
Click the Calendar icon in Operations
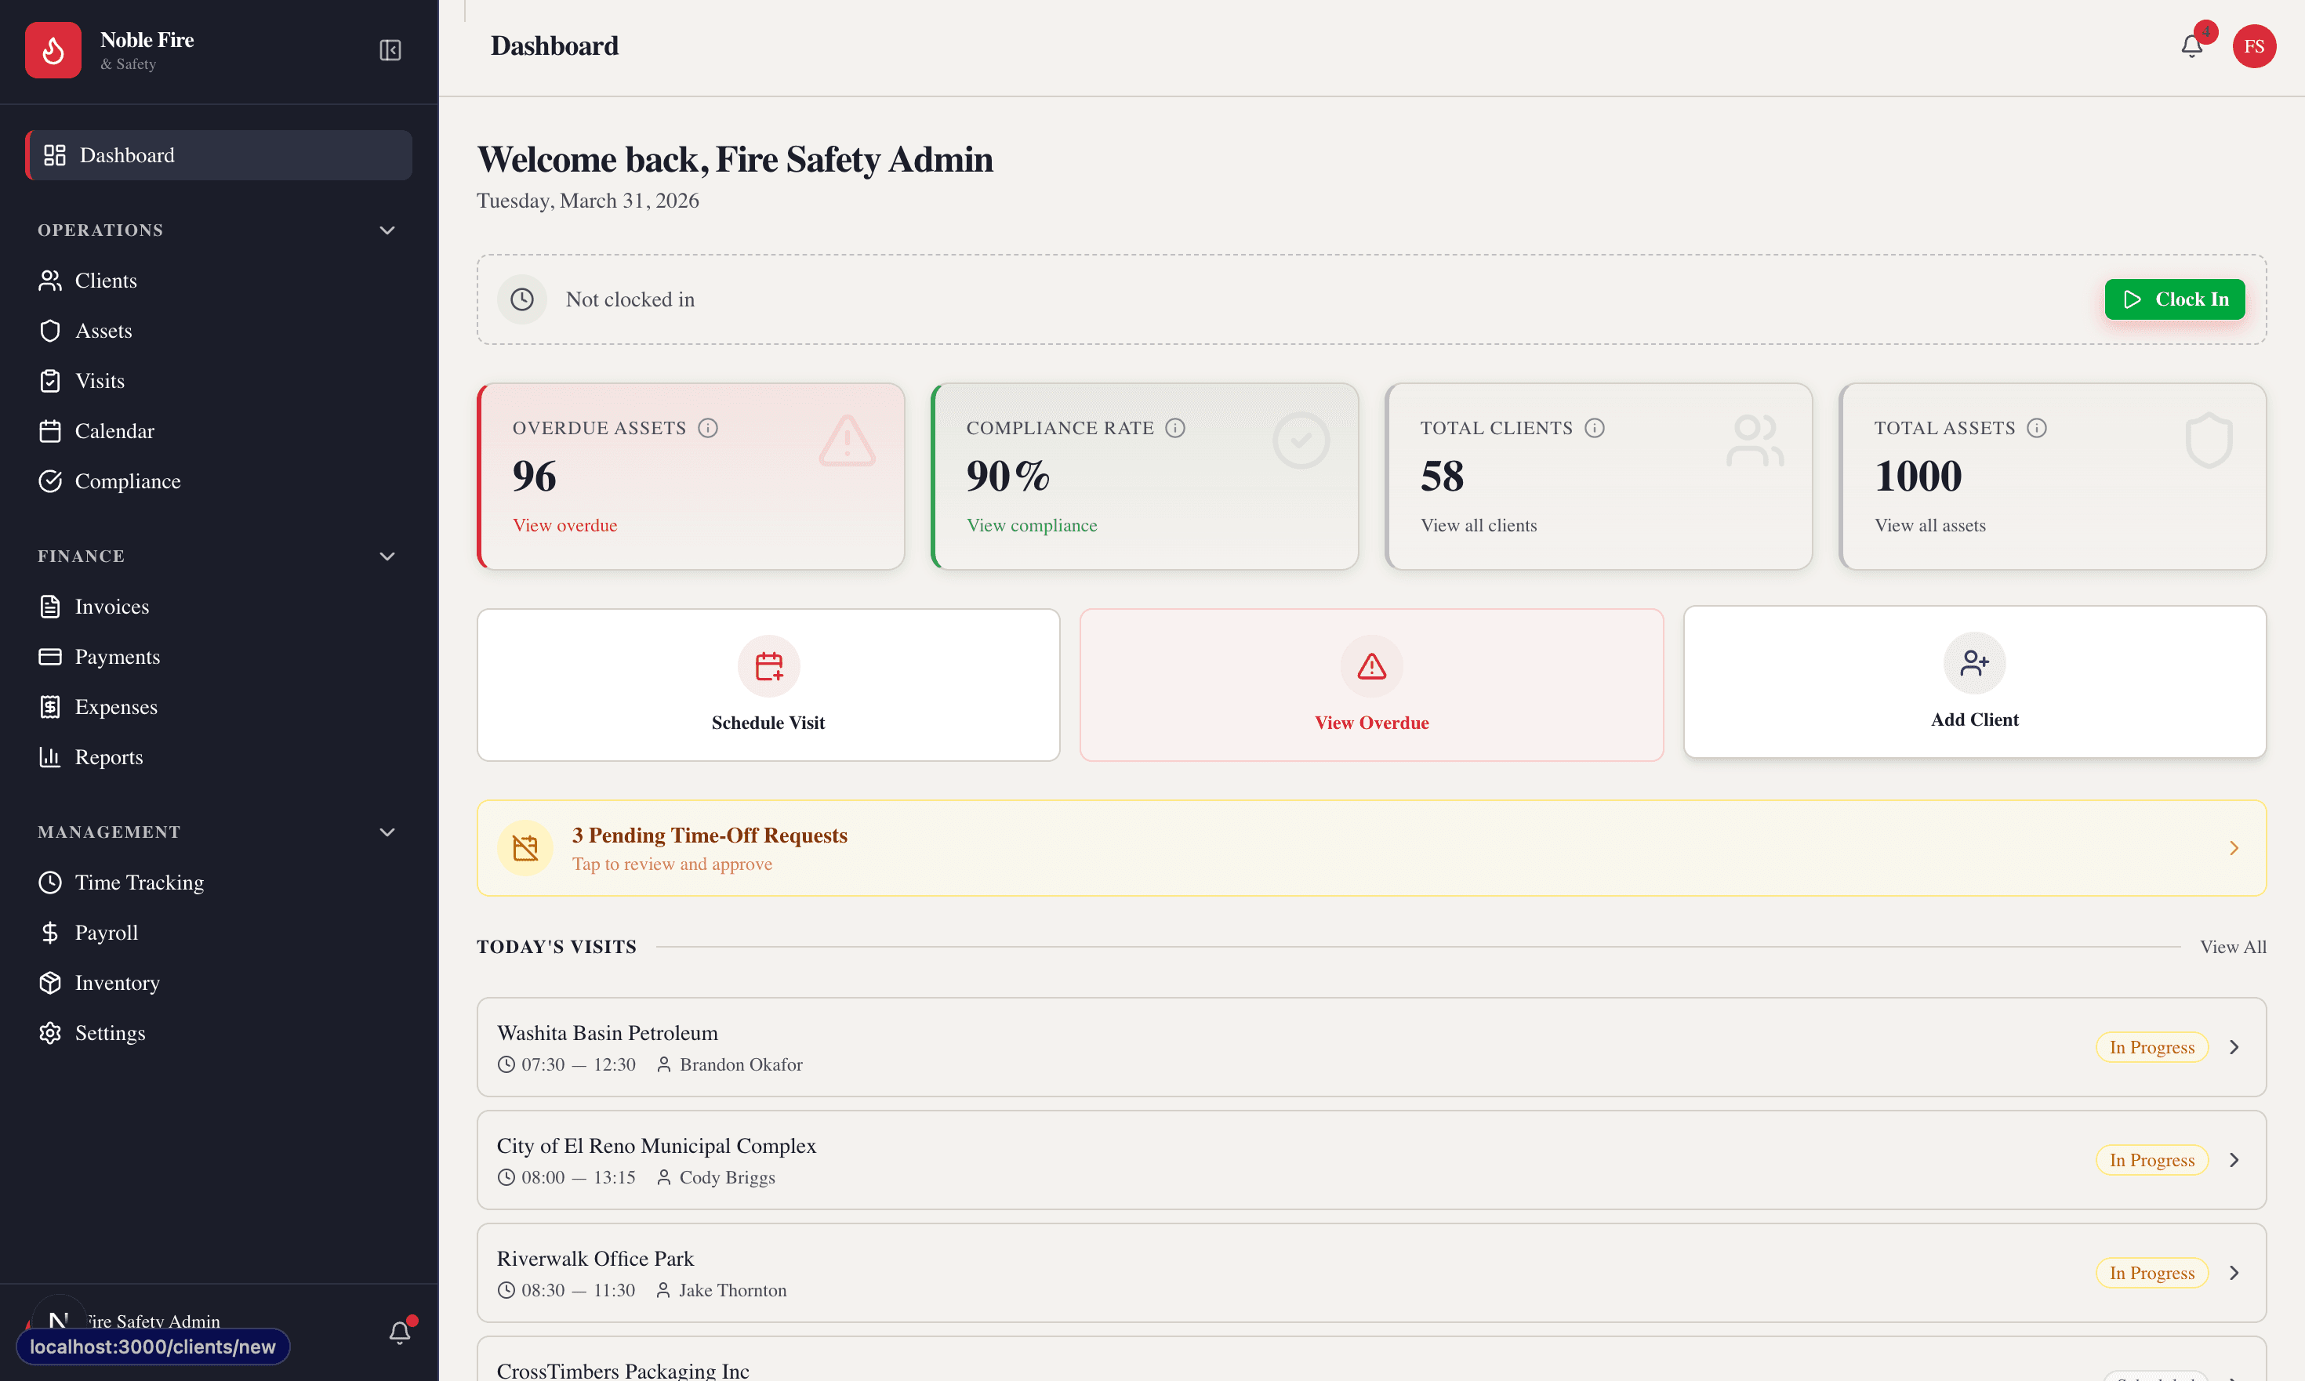[51, 431]
